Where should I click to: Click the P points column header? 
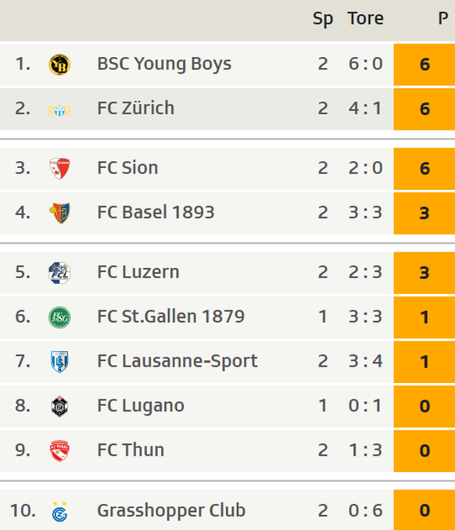tap(443, 18)
